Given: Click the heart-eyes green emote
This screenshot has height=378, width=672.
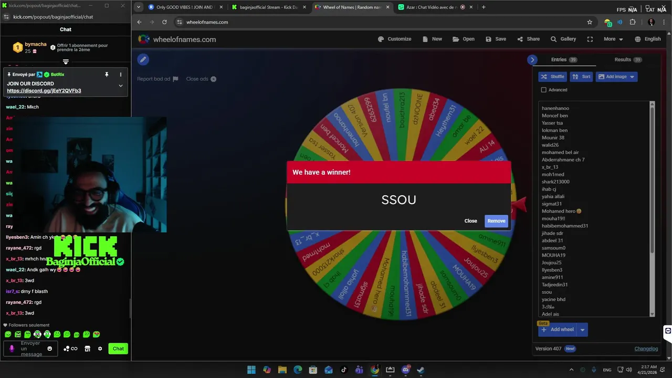Looking at the screenshot, I should 97,334.
